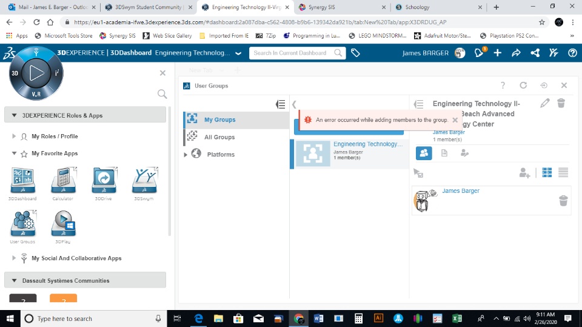The image size is (582, 327).
Task: Open File Explorer from the taskbar
Action: pyautogui.click(x=218, y=319)
